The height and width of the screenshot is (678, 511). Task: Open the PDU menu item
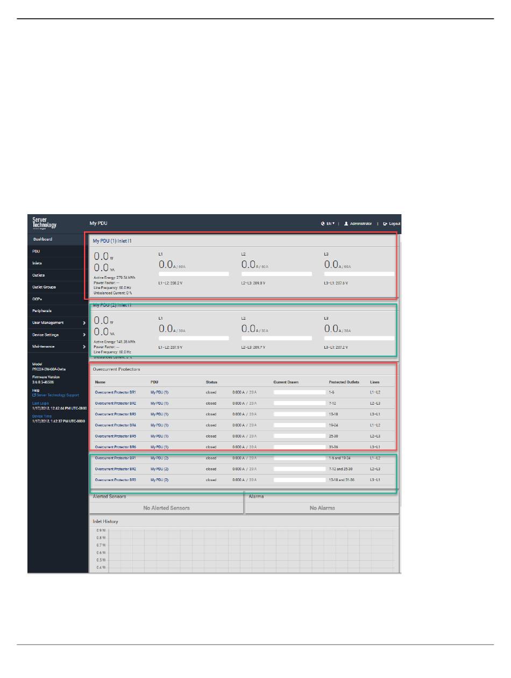[x=58, y=251]
